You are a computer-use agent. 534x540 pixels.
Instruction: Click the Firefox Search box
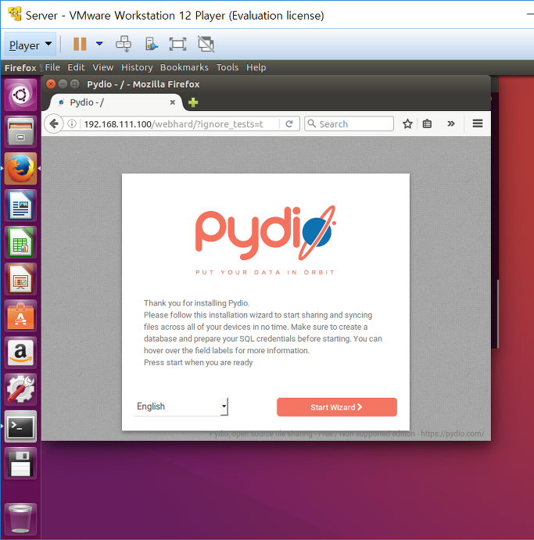tap(349, 123)
